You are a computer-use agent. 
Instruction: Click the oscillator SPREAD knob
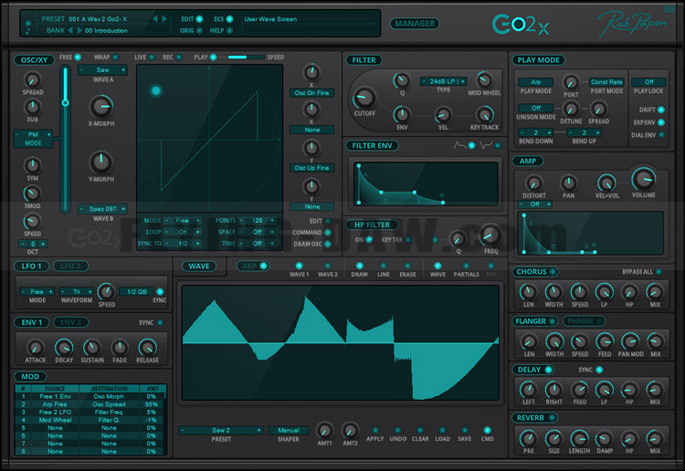point(32,80)
